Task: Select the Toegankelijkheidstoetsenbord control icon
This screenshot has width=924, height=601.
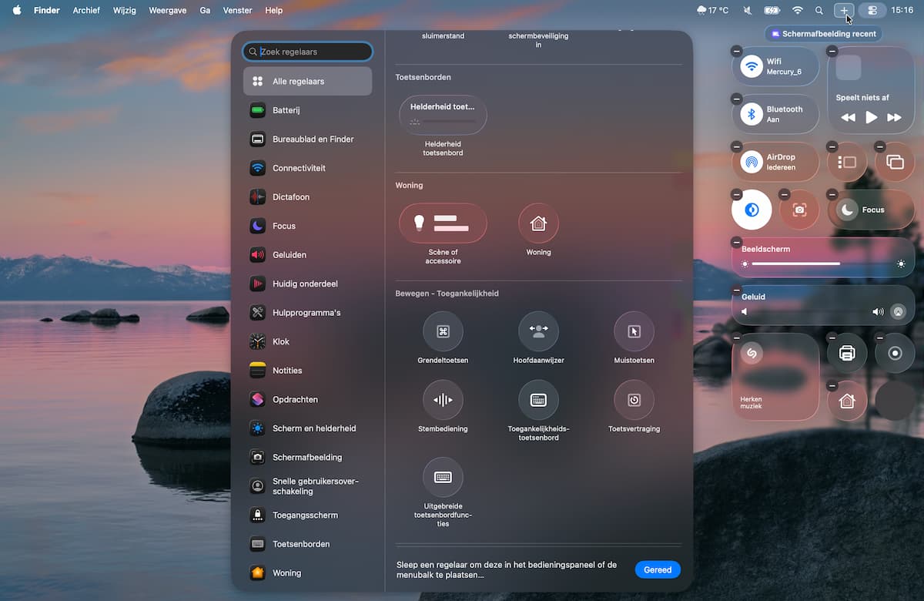Action: (x=538, y=400)
